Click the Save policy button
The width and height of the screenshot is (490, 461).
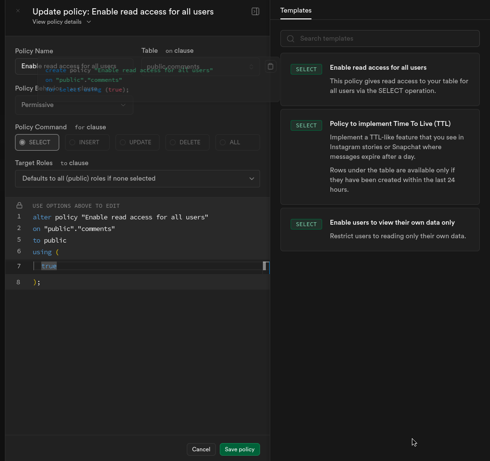click(x=240, y=449)
